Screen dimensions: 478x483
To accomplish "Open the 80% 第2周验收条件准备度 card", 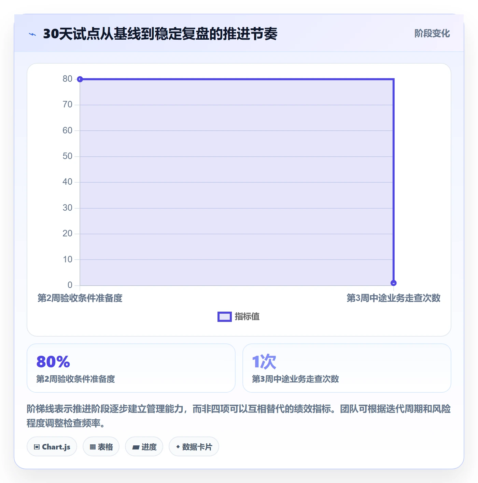I will tap(131, 368).
